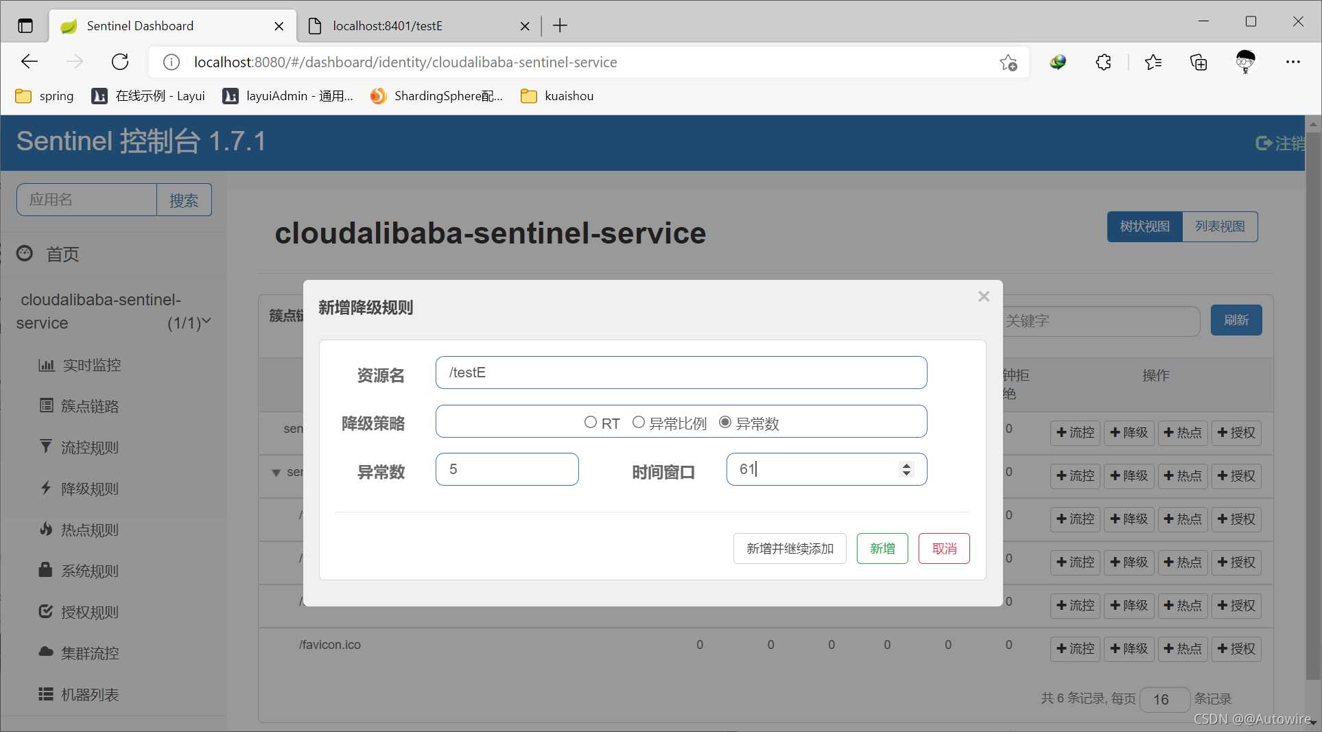Image resolution: width=1322 pixels, height=732 pixels.
Task: Click the browser profile avatar
Action: [1245, 62]
